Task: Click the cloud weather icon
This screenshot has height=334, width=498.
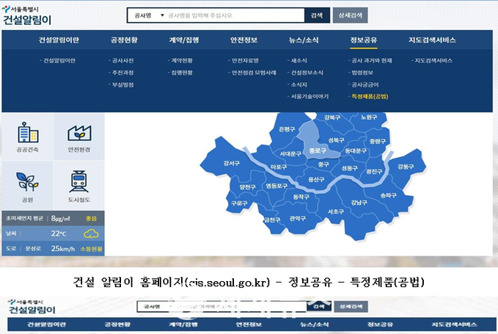Action: (x=92, y=233)
